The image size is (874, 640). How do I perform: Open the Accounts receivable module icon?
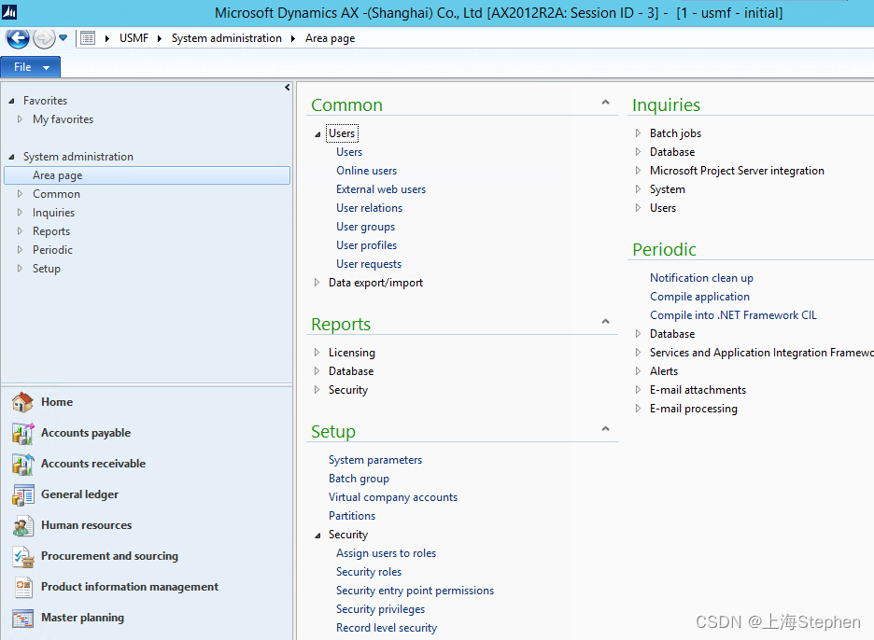[x=22, y=464]
